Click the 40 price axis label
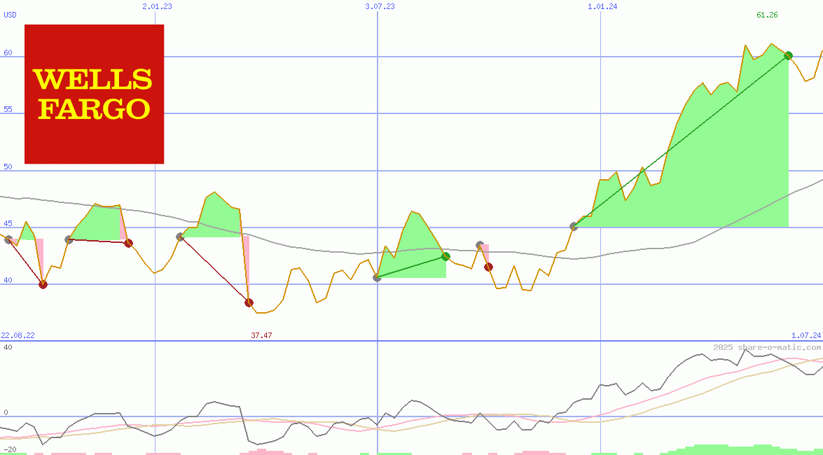The image size is (823, 455). tap(8, 280)
